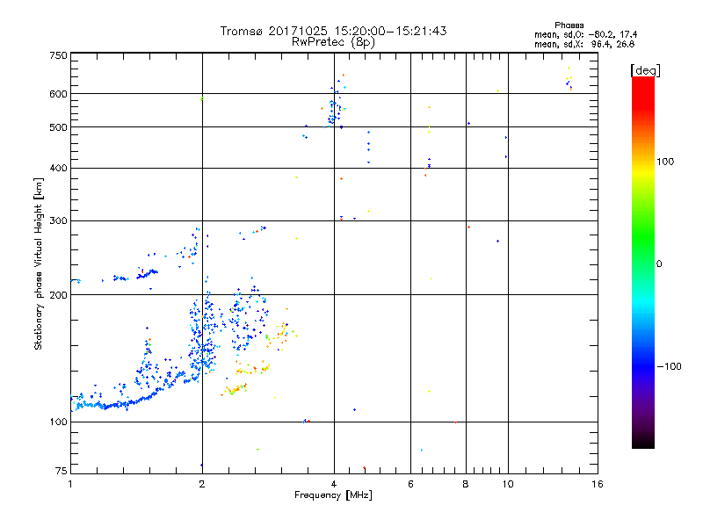This screenshot has height=527, width=703.
Task: Click the 'mean, sd,O: -80.2, 17.4' statistic
Action: [585, 34]
